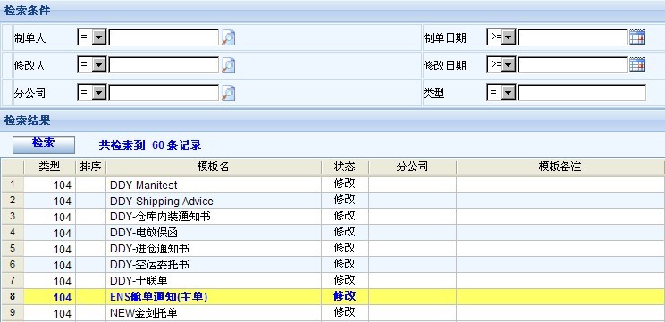Click row number 8 header cell
This screenshot has width=665, height=322.
(x=13, y=297)
